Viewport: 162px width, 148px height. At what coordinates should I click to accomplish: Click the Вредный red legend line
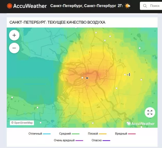point(132,134)
